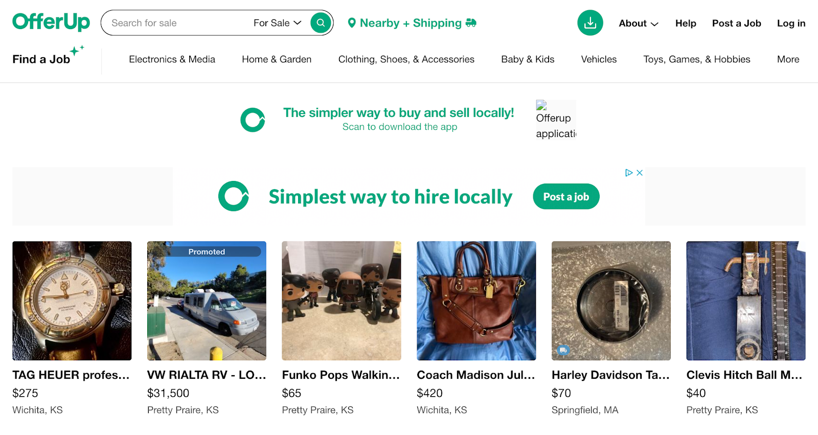Close the Simplest way to hire ad
The image size is (818, 435).
[x=640, y=173]
